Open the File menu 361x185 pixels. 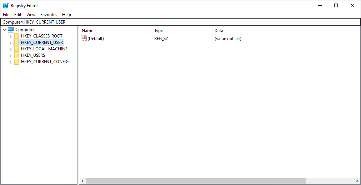tap(6, 15)
